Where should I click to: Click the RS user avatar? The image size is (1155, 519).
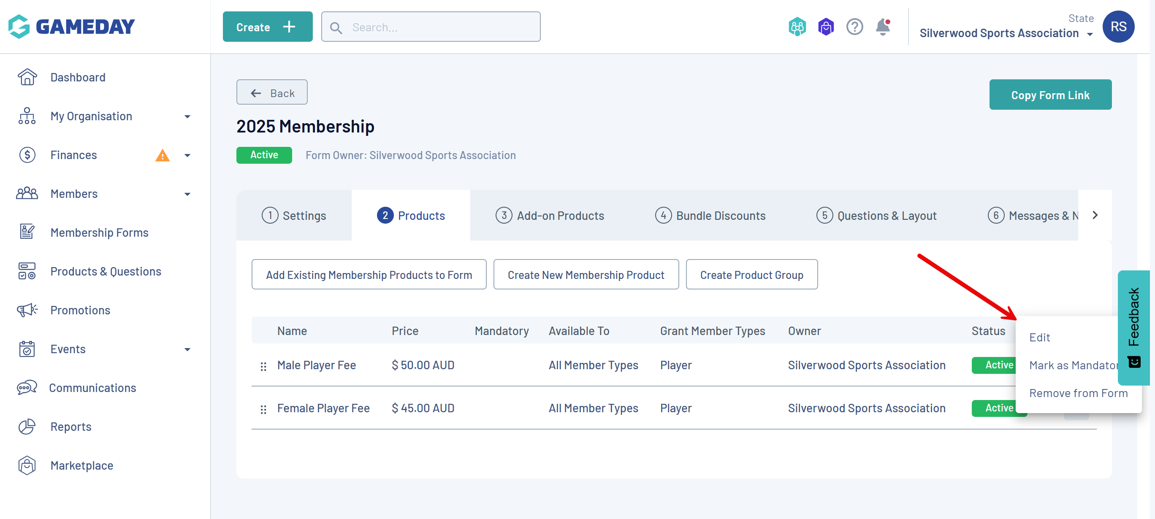click(1118, 27)
